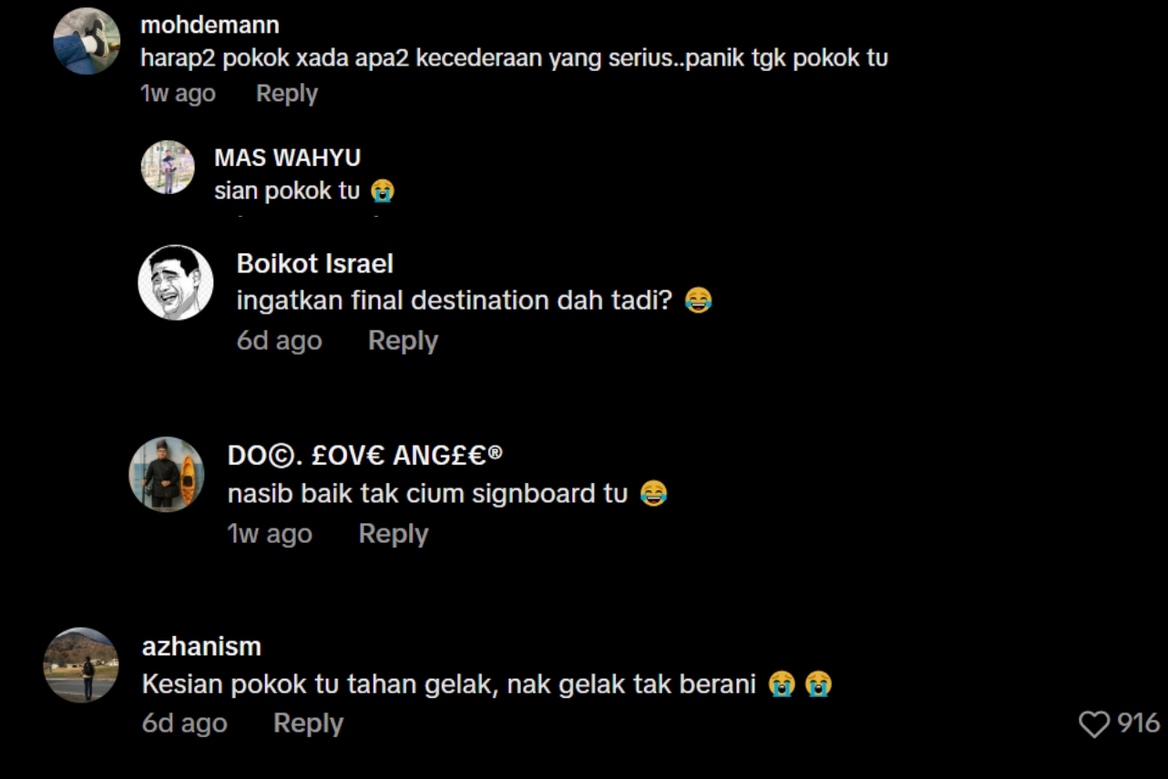
Task: Click the 916 like count
Action: pyautogui.click(x=1139, y=723)
